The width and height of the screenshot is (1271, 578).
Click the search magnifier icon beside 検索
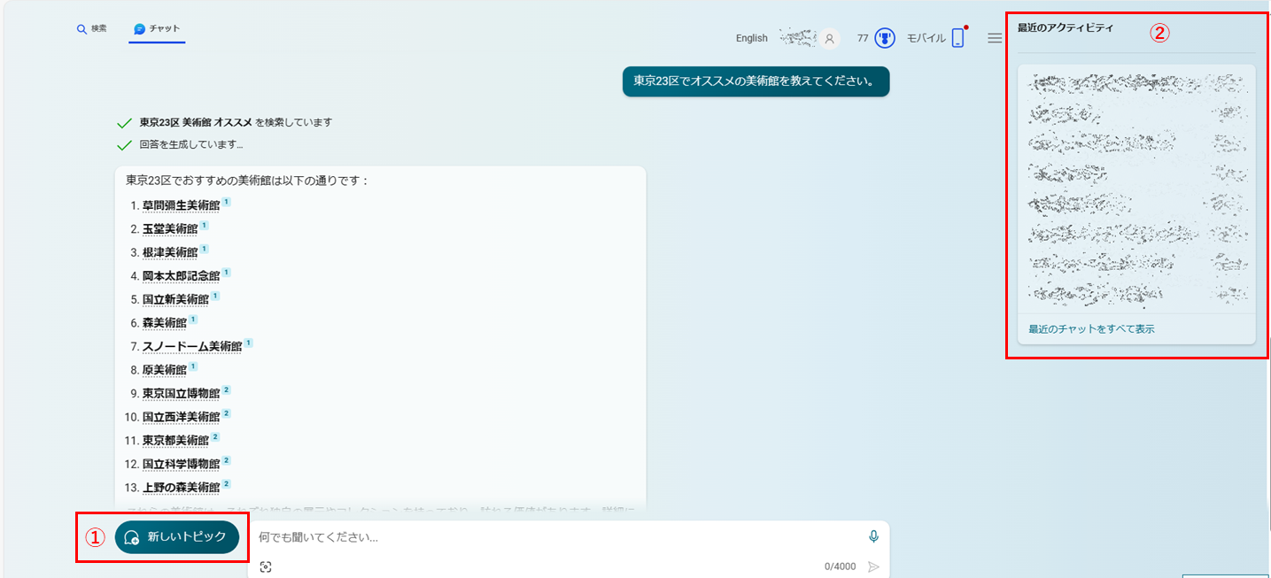81,29
